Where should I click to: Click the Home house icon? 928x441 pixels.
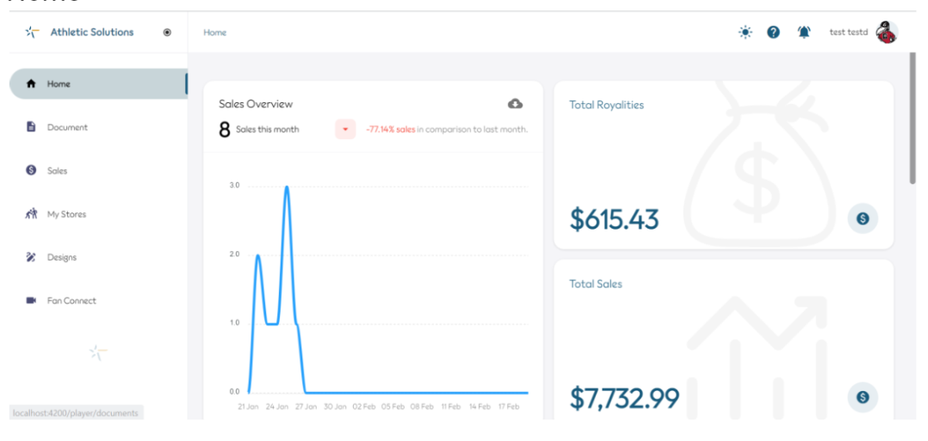click(x=31, y=84)
